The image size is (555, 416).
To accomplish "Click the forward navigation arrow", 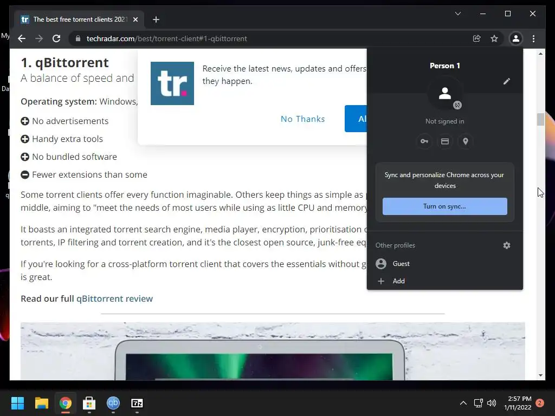I will (x=39, y=38).
